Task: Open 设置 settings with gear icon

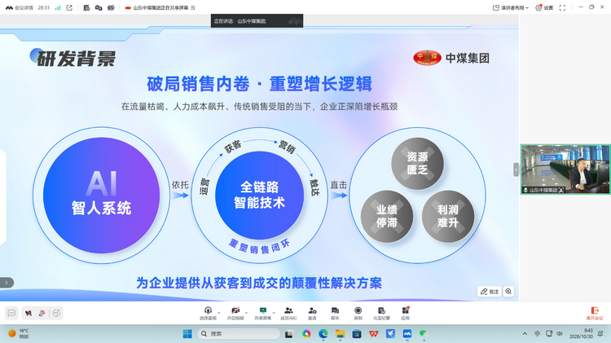Action: (x=544, y=8)
